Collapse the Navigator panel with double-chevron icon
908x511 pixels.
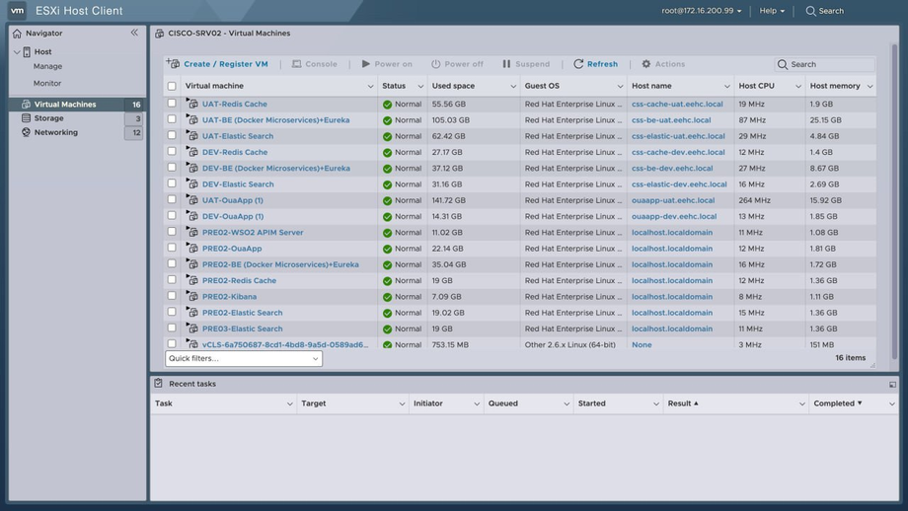tap(134, 33)
